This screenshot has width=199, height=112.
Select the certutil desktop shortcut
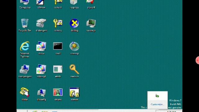tap(58, 4)
